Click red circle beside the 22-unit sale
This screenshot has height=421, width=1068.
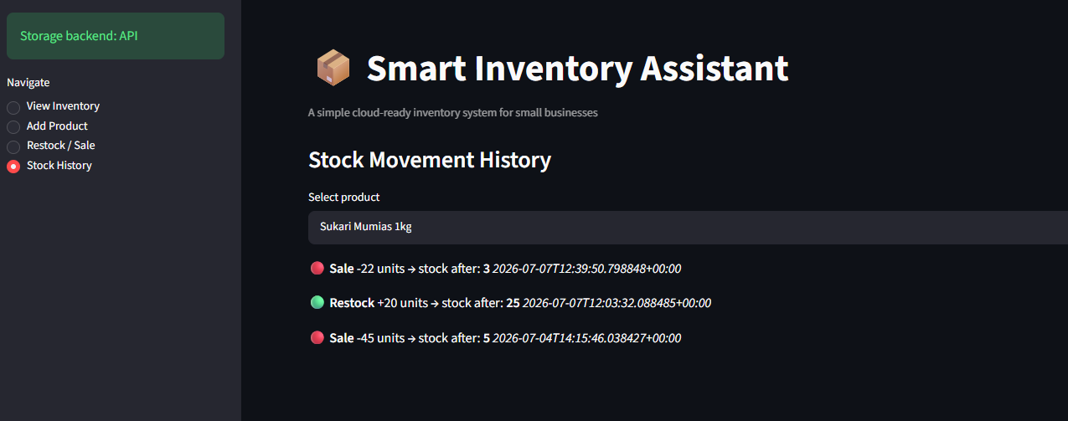point(317,268)
